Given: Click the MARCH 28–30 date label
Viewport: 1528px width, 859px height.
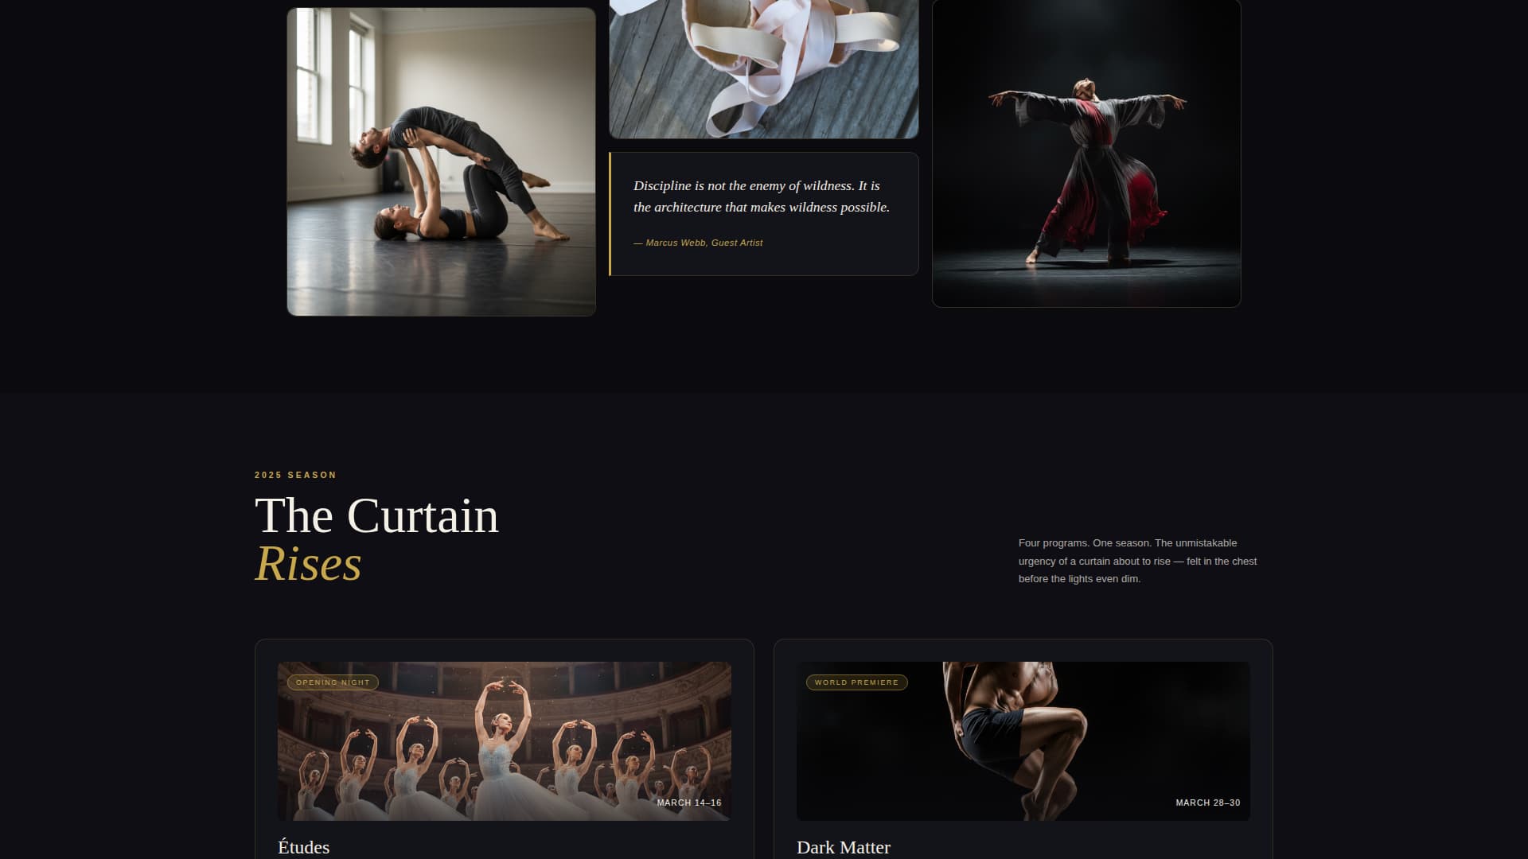Looking at the screenshot, I should click(x=1207, y=803).
